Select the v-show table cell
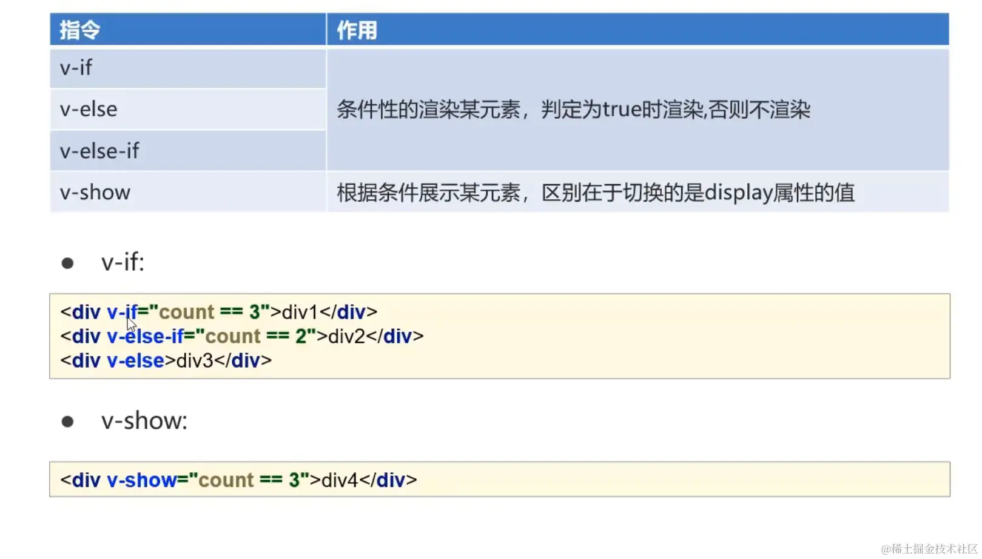 pos(188,192)
